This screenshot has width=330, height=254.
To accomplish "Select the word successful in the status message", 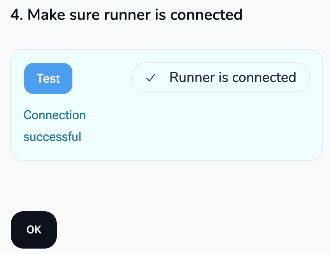I will click(x=52, y=137).
